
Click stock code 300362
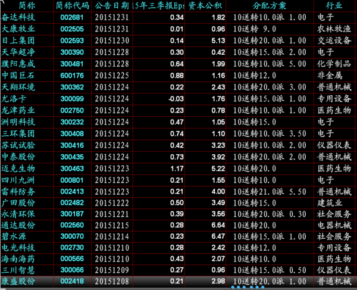pos(72,88)
